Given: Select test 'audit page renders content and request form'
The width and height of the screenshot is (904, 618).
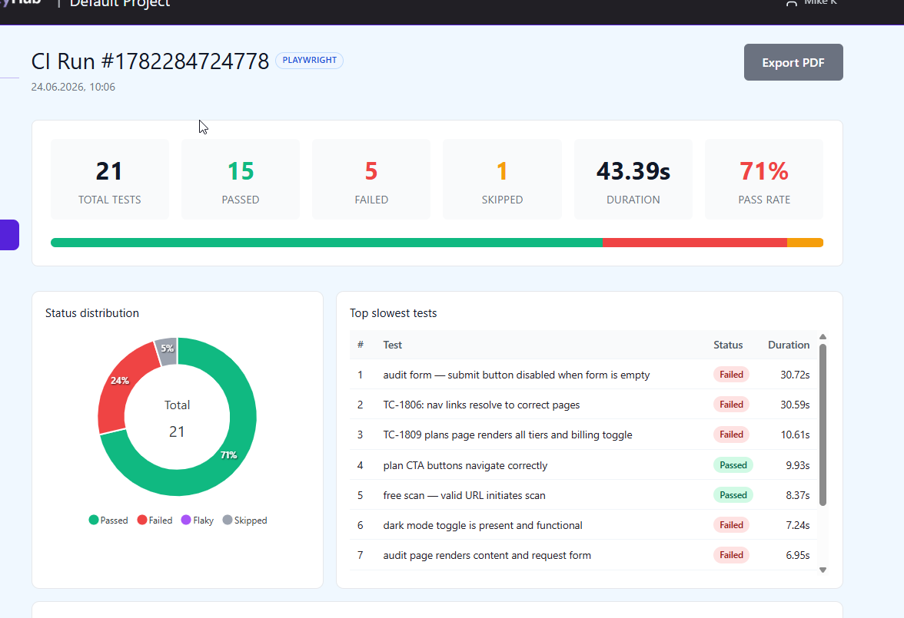Looking at the screenshot, I should (x=487, y=555).
